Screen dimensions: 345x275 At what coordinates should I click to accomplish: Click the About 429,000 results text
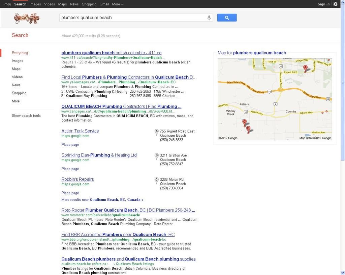91,36
